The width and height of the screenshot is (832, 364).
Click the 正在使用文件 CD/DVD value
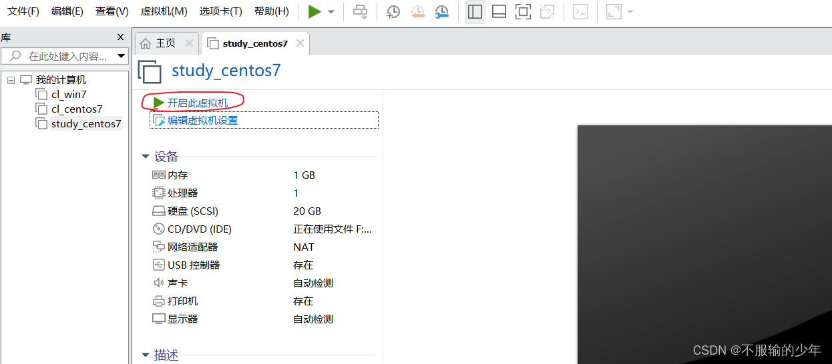point(333,229)
